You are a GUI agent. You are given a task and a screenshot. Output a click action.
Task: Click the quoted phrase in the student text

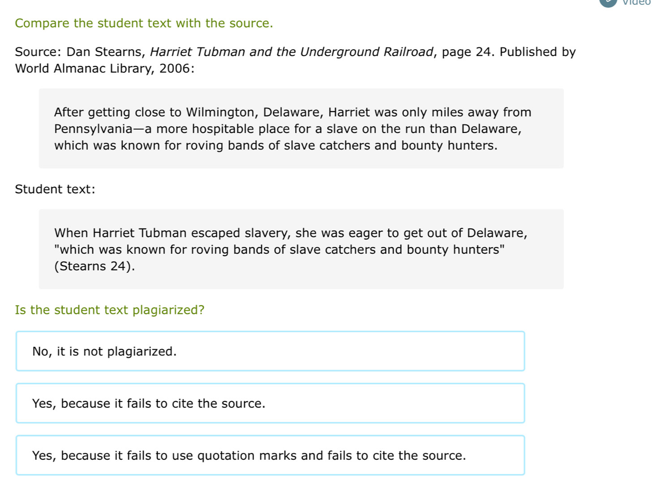pos(280,250)
